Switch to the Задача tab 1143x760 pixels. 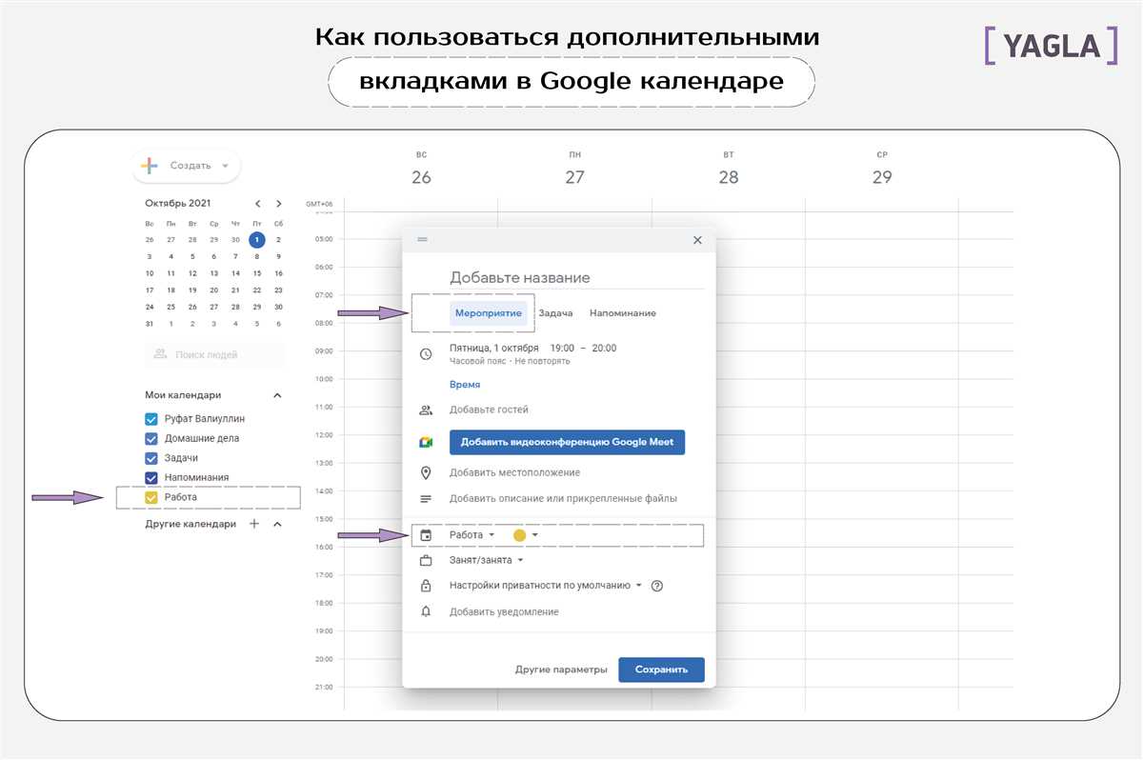(x=555, y=313)
